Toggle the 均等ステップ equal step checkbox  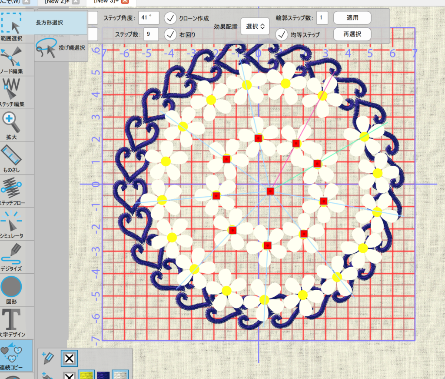[x=282, y=34]
